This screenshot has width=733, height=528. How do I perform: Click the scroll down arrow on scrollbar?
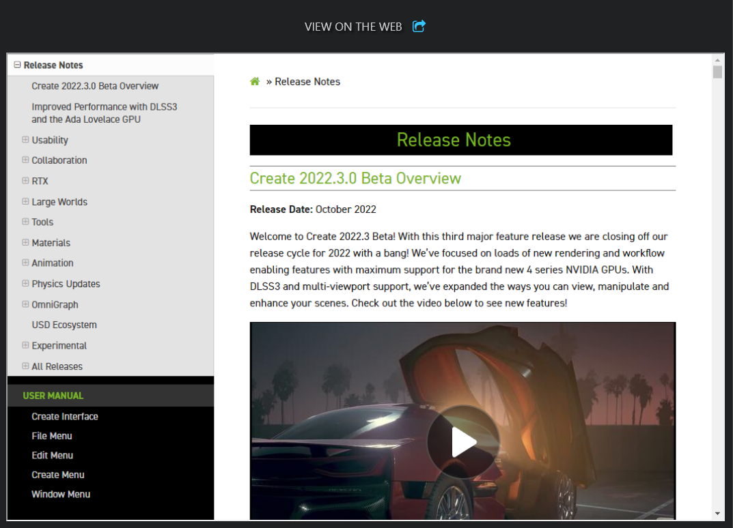717,513
